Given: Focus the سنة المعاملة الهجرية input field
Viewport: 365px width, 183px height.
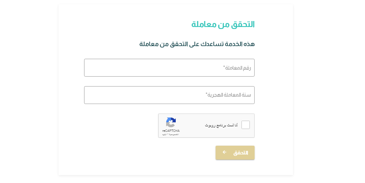Looking at the screenshot, I should coord(169,95).
